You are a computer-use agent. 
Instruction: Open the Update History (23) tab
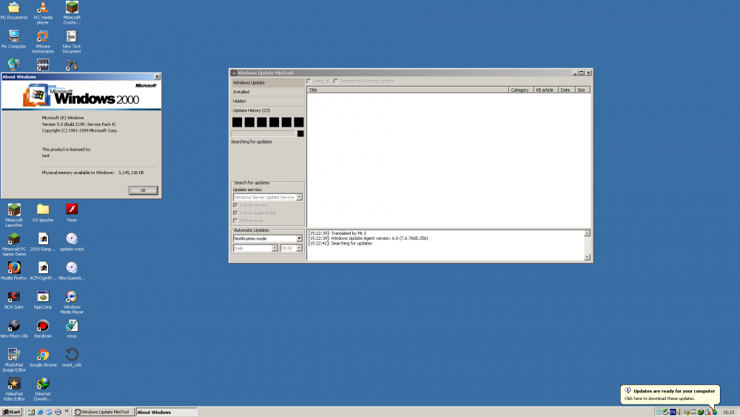(x=268, y=110)
